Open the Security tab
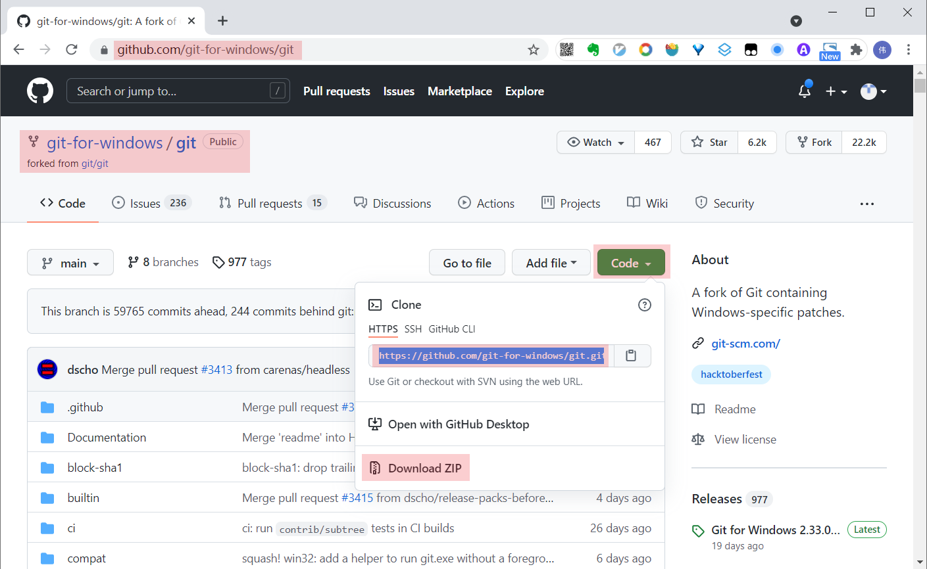The image size is (927, 569). point(724,204)
